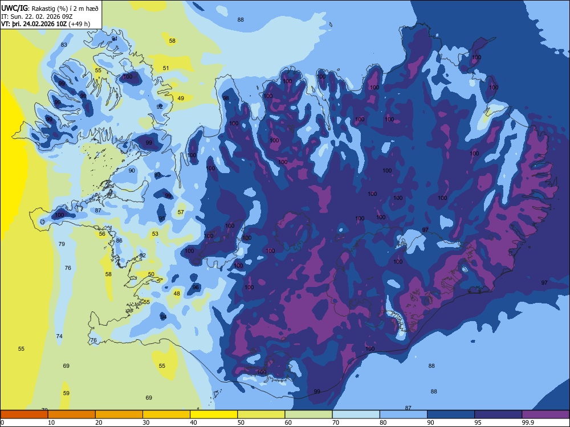This screenshot has width=570, height=427.
Task: Click the humidity value '48' on map
Action: tap(177, 293)
